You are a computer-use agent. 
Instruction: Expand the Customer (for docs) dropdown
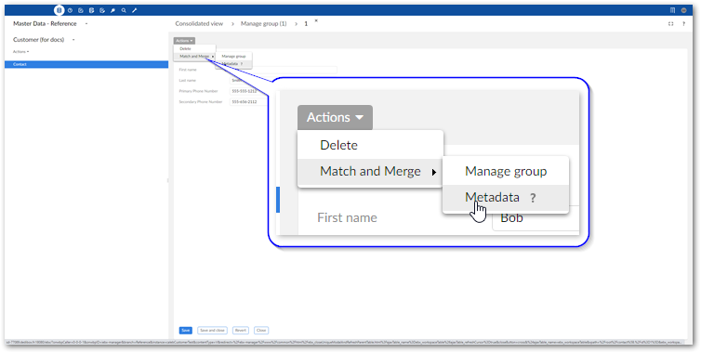[73, 40]
